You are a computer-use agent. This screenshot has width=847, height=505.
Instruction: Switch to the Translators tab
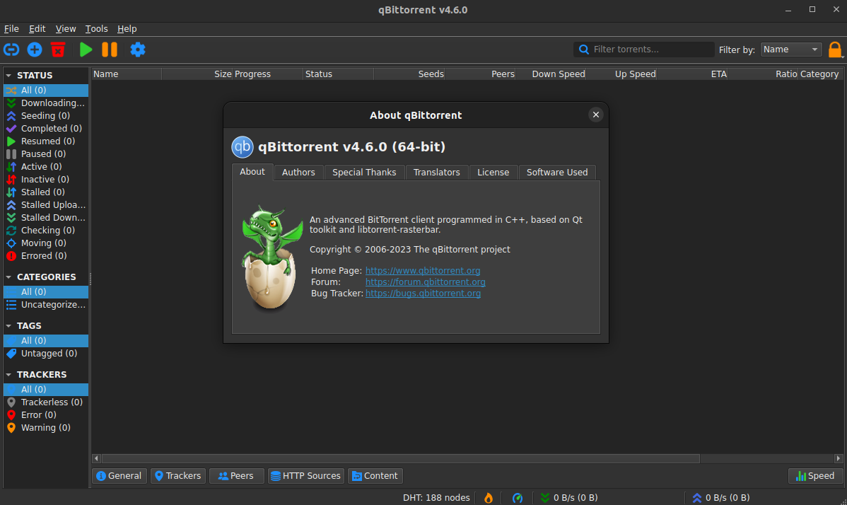436,172
